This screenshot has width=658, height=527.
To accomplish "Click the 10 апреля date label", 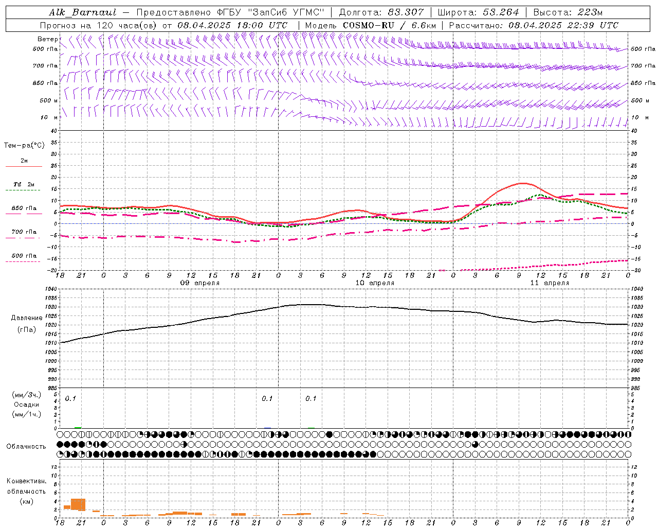I will pos(375,283).
